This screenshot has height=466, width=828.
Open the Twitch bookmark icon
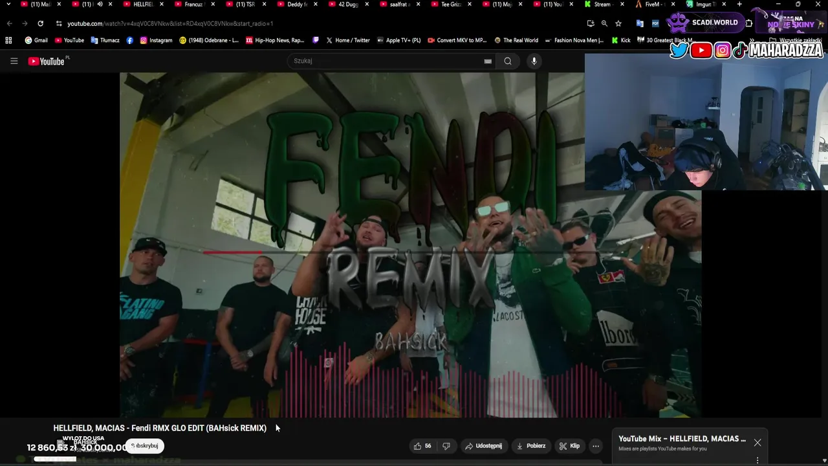point(316,40)
